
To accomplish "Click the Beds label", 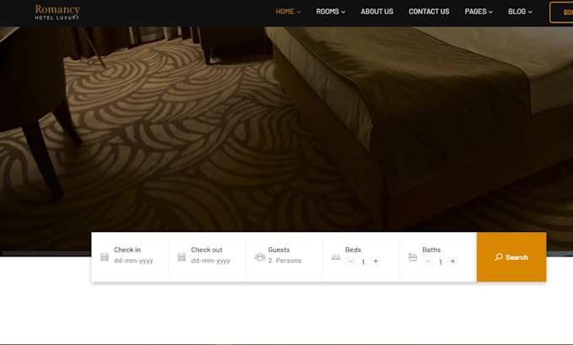I will (353, 250).
